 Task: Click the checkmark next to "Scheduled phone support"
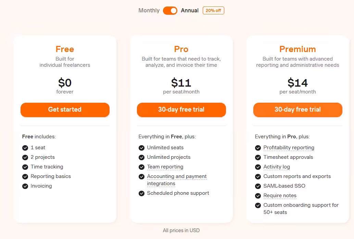[x=141, y=193]
